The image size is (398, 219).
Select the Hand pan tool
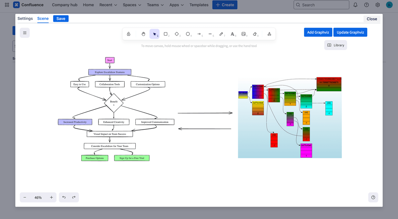point(144,34)
